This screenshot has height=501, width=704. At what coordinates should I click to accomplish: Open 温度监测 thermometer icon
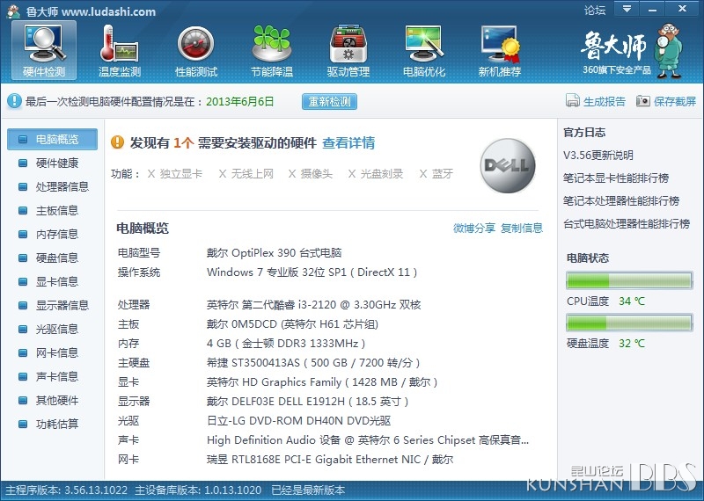coord(120,50)
